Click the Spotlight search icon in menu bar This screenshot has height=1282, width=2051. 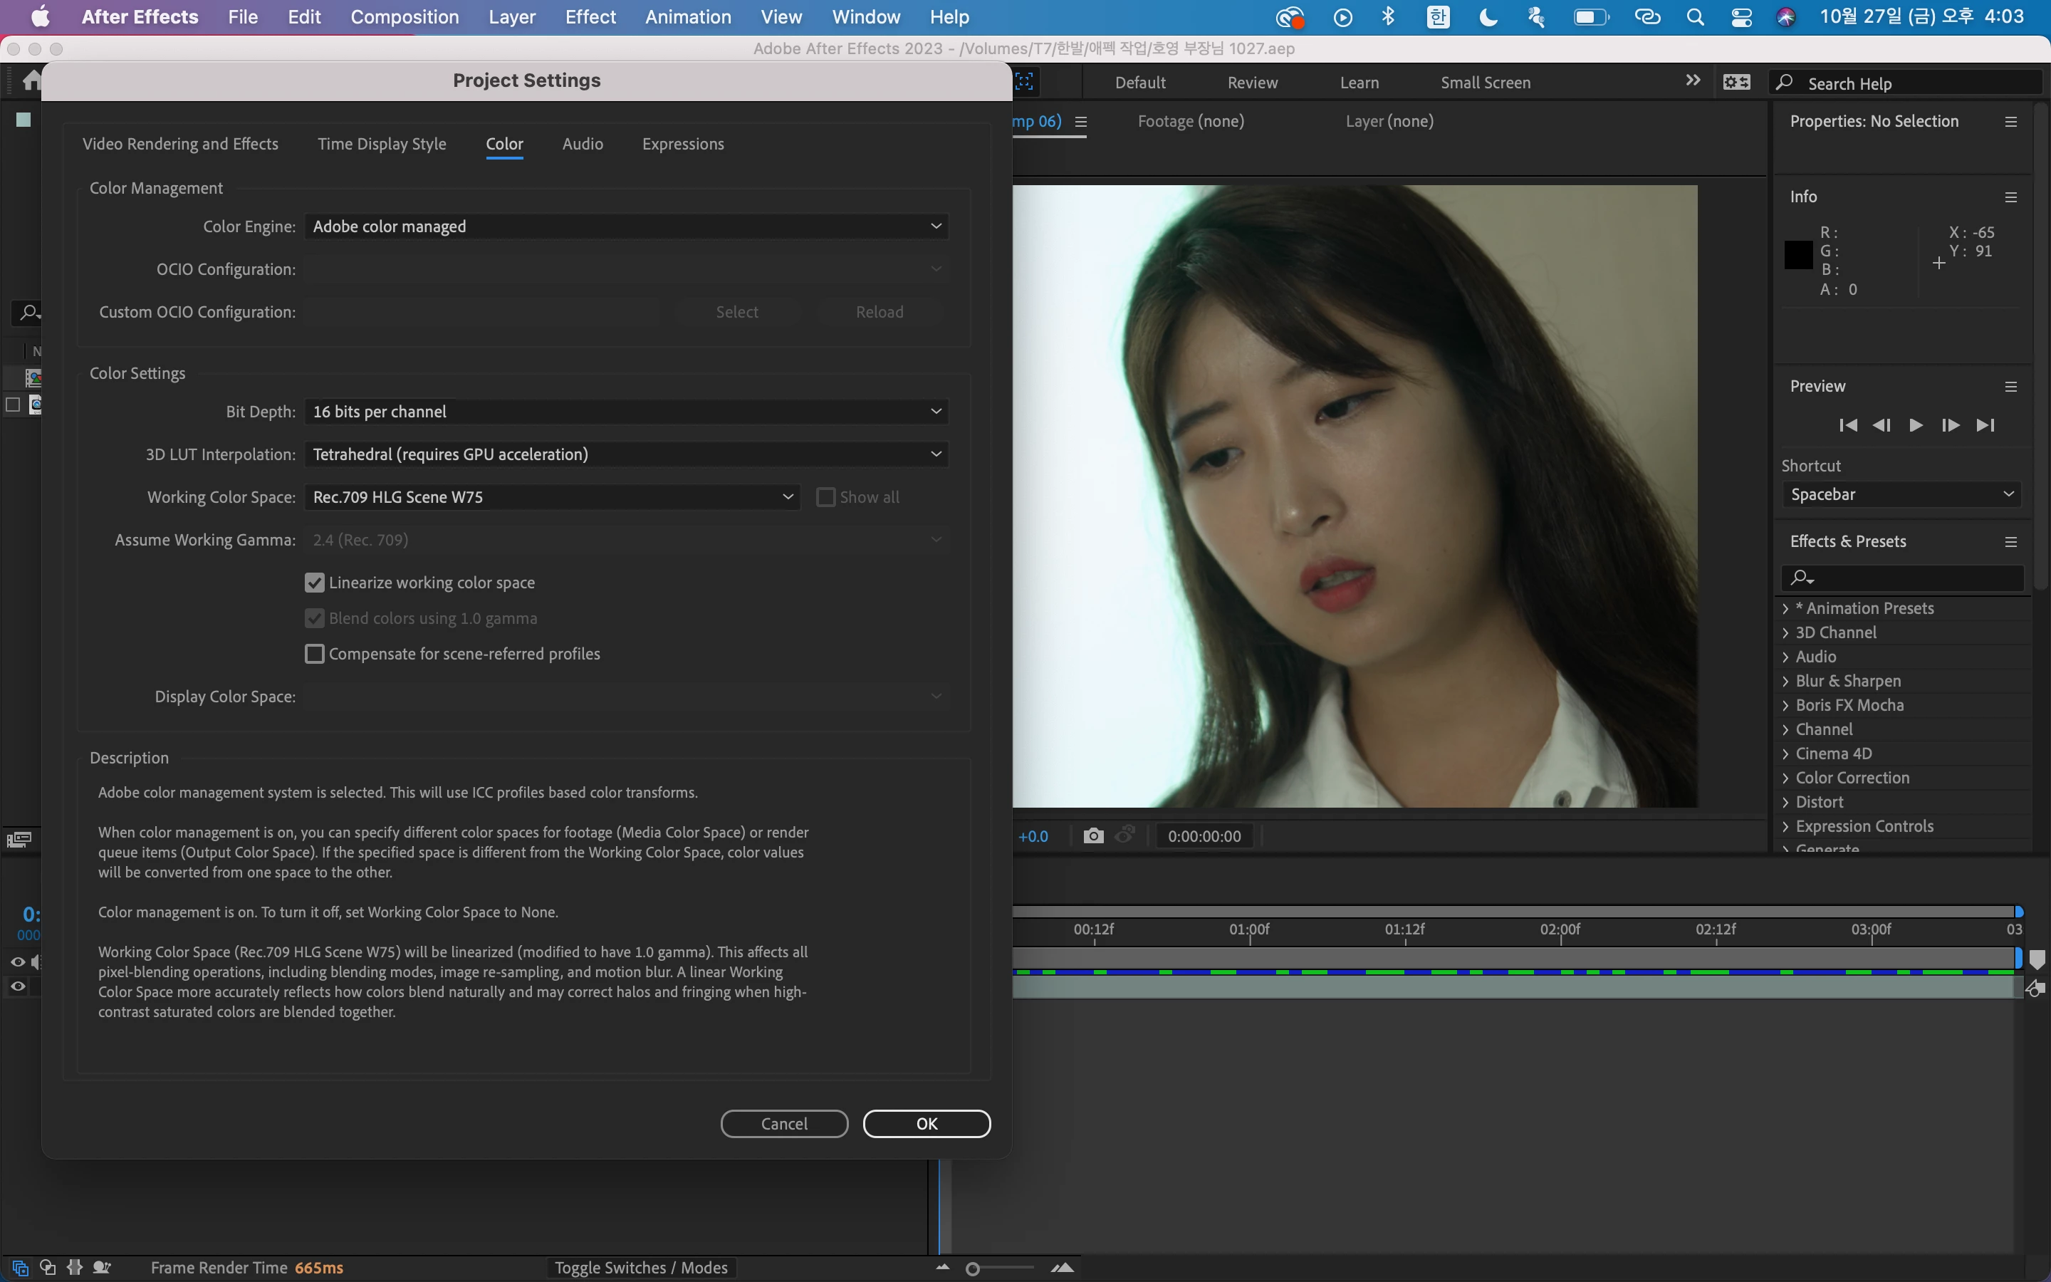coord(1695,17)
